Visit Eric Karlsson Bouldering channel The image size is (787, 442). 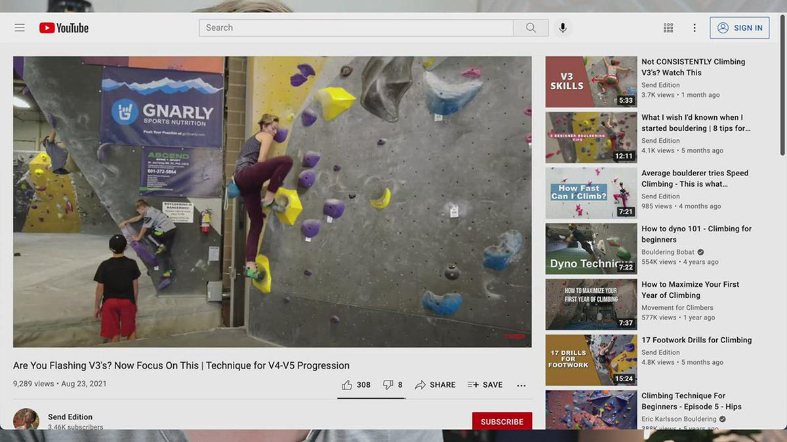pos(679,419)
